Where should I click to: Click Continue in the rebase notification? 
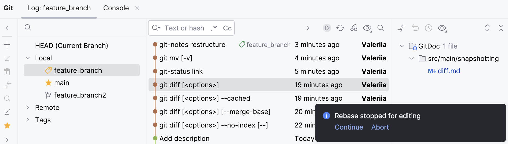pos(349,127)
